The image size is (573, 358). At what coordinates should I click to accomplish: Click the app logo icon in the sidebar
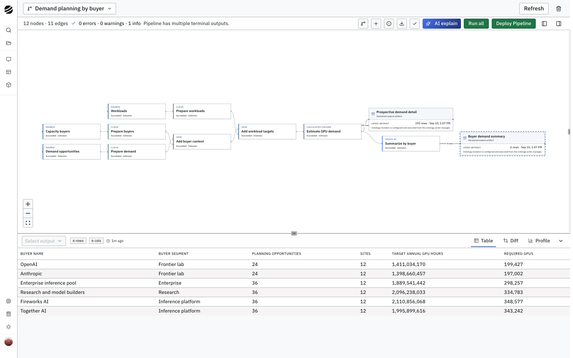click(9, 10)
